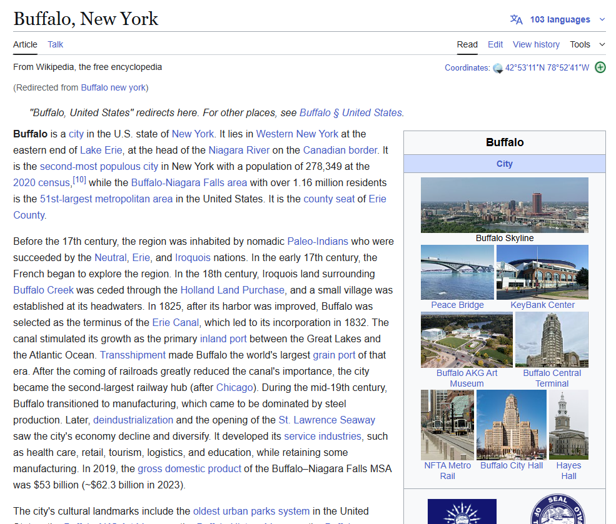Click the city link in first sentence

pyautogui.click(x=76, y=134)
